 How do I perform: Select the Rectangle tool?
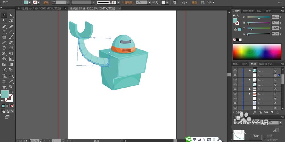click(x=4, y=37)
